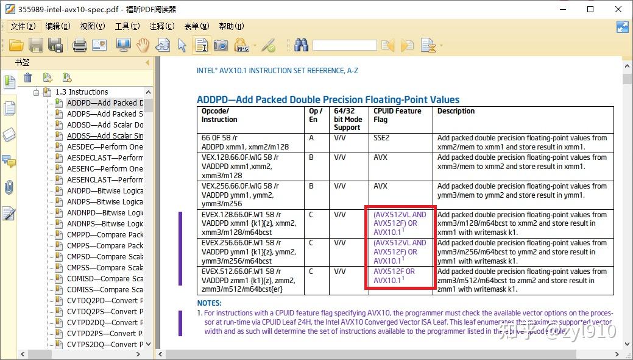Click the email envelope toolbar icon
This screenshot has width=633, height=360.
(99, 45)
